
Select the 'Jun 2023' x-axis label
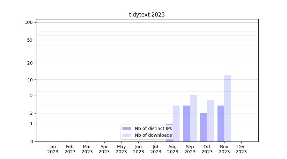coord(138,149)
